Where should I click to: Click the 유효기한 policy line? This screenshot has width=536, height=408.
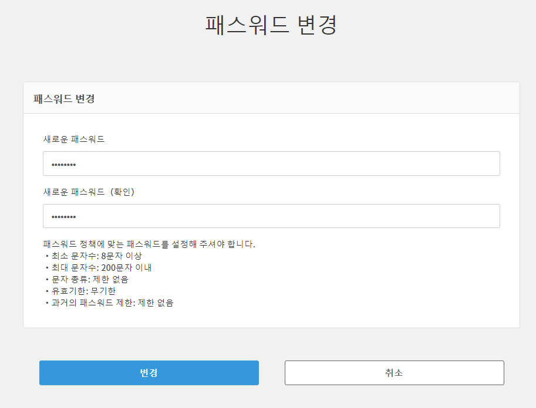(80, 291)
